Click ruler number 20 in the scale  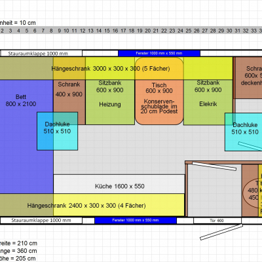tap(147, 31)
